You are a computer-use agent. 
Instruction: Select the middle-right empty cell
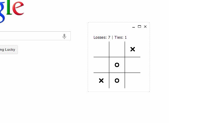click(x=133, y=65)
